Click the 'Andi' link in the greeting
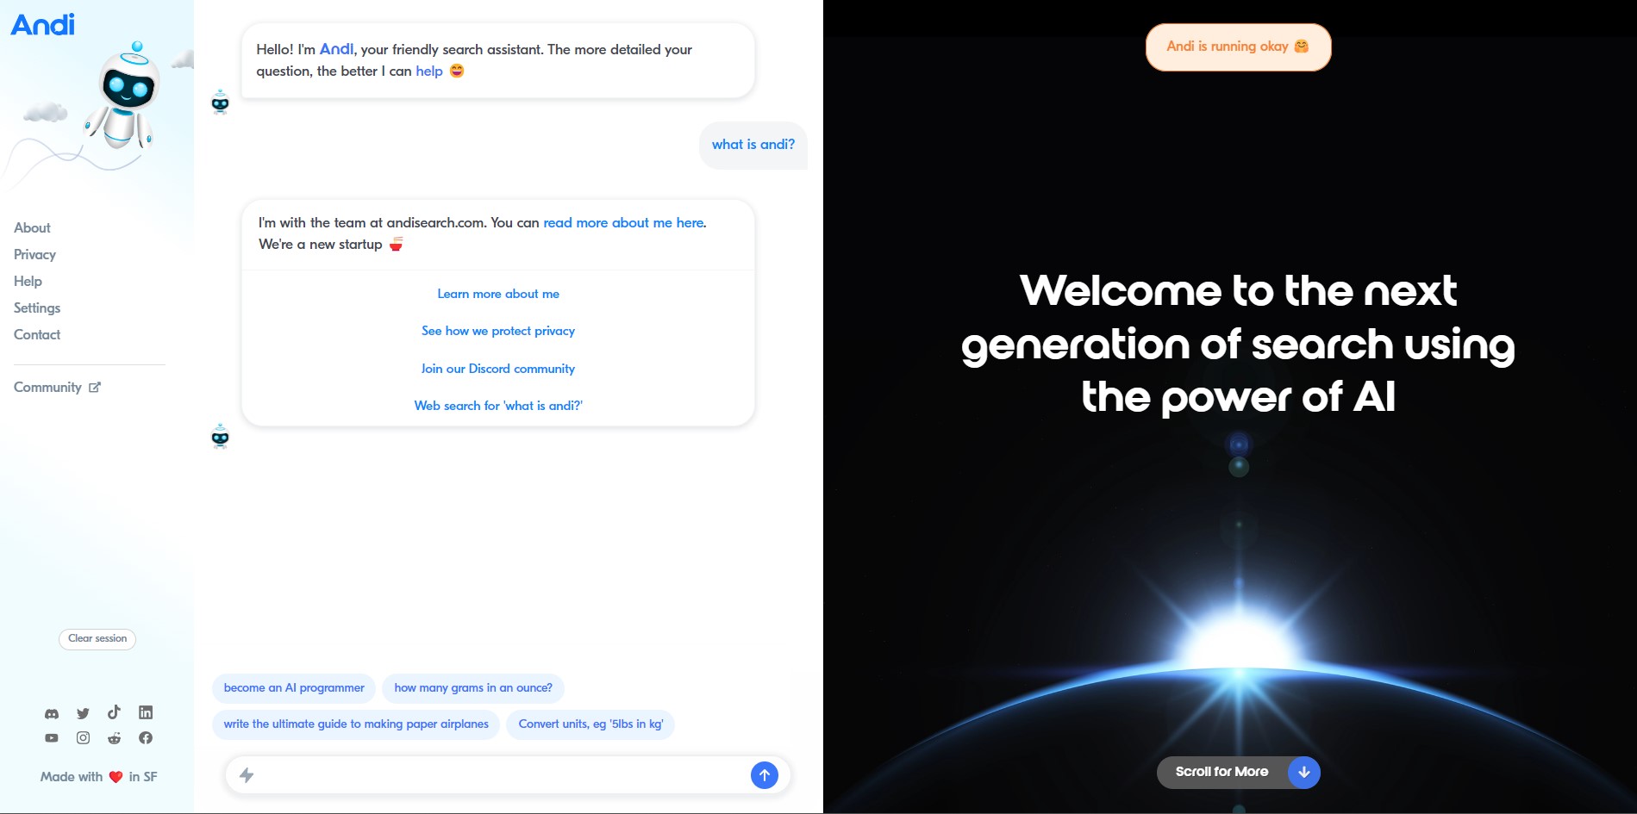This screenshot has width=1637, height=814. (336, 49)
